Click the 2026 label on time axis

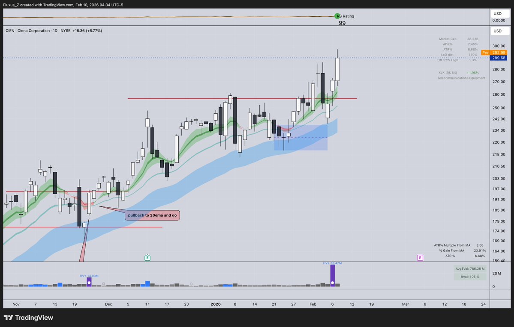tap(215, 304)
